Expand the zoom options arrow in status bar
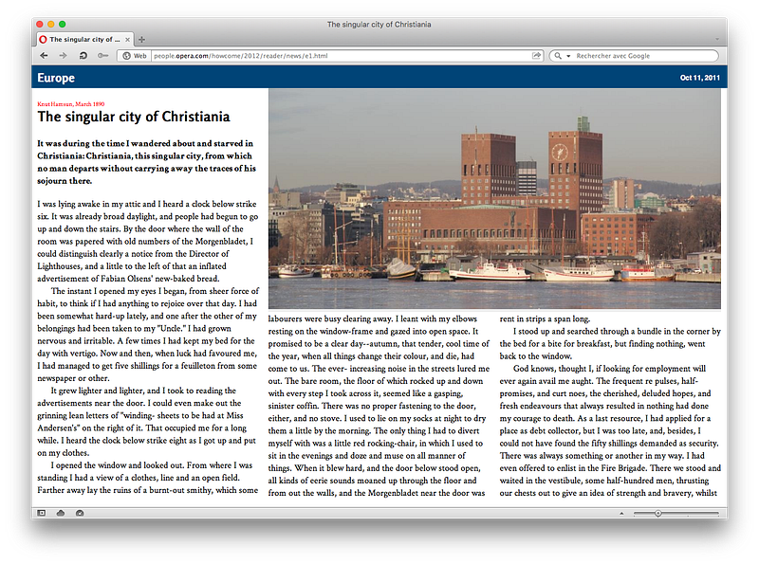Image resolution: width=759 pixels, height=564 pixels. point(621,513)
